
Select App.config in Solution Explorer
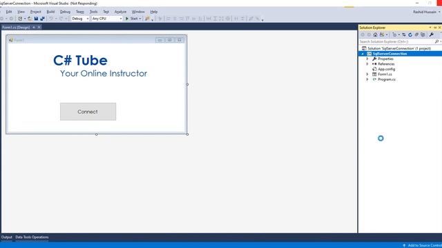pos(386,69)
